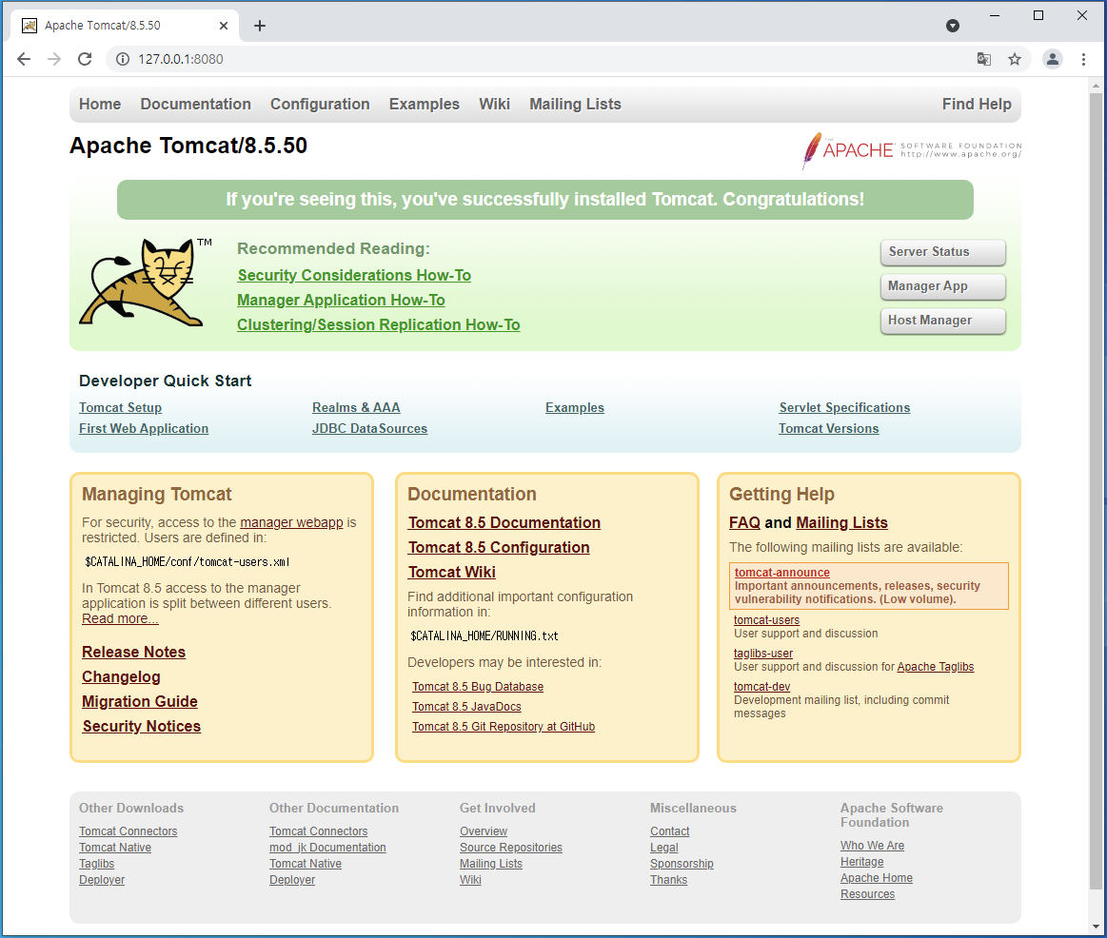This screenshot has height=938, width=1107.
Task: Bookmark this page with star icon
Action: pyautogui.click(x=1015, y=59)
